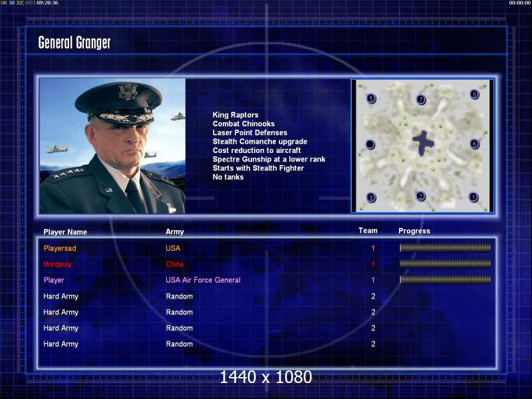Click the 'Combat Chinooks' line
Image resolution: width=532 pixels, height=399 pixels.
(243, 124)
